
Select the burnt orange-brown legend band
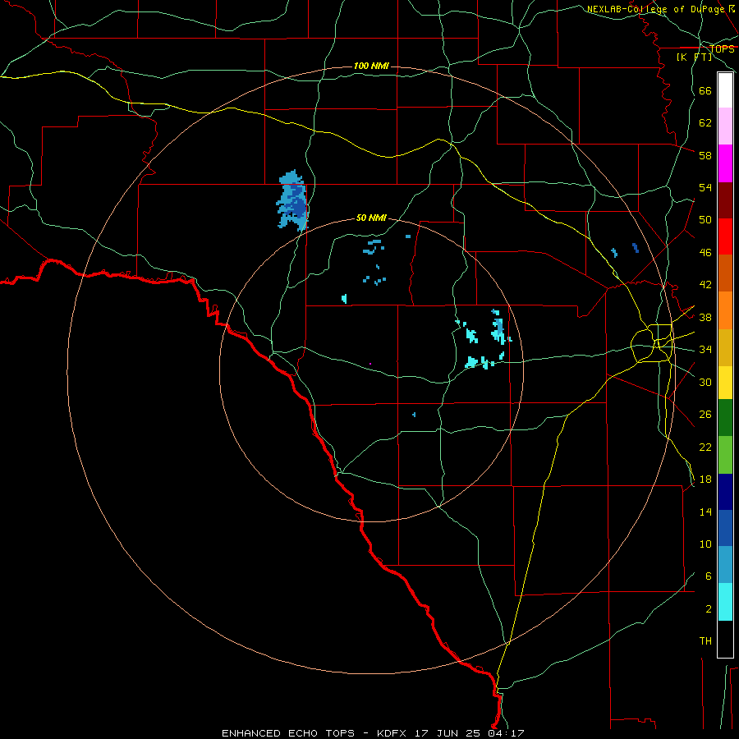[725, 273]
